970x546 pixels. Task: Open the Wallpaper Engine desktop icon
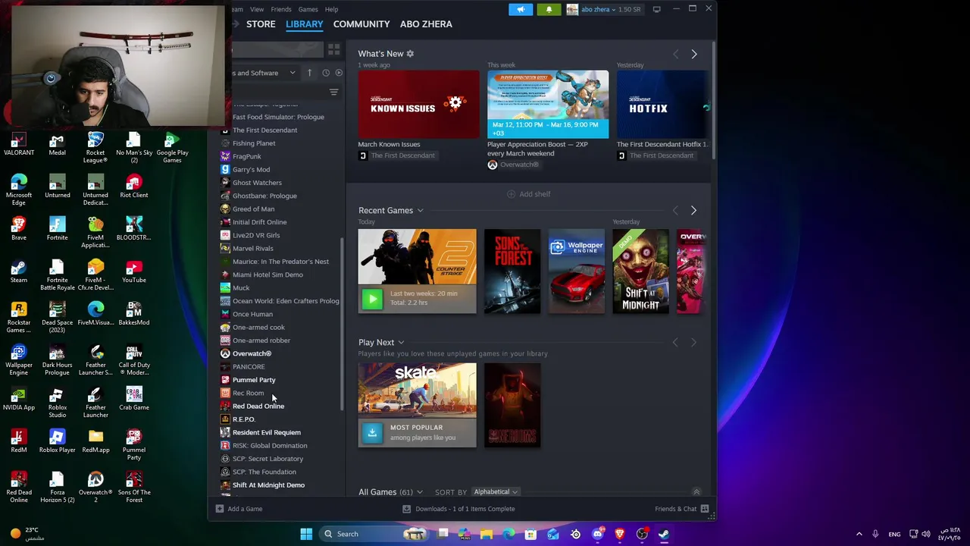[x=19, y=360]
